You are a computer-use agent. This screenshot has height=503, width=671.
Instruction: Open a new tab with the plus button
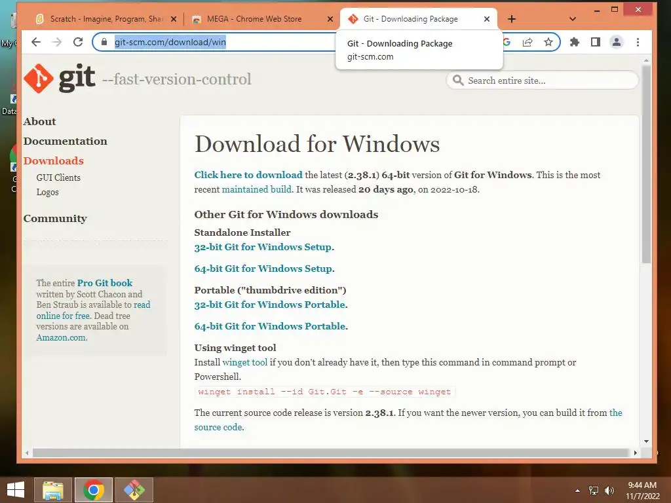pos(511,19)
